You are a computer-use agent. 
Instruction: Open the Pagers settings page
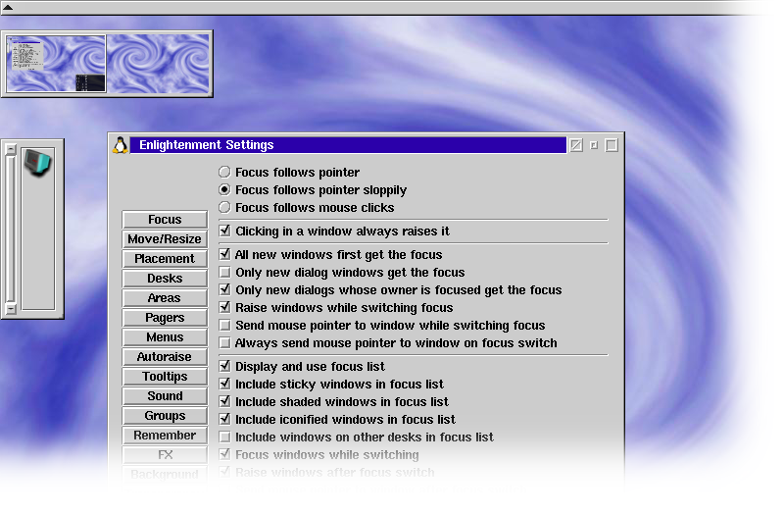coord(165,317)
